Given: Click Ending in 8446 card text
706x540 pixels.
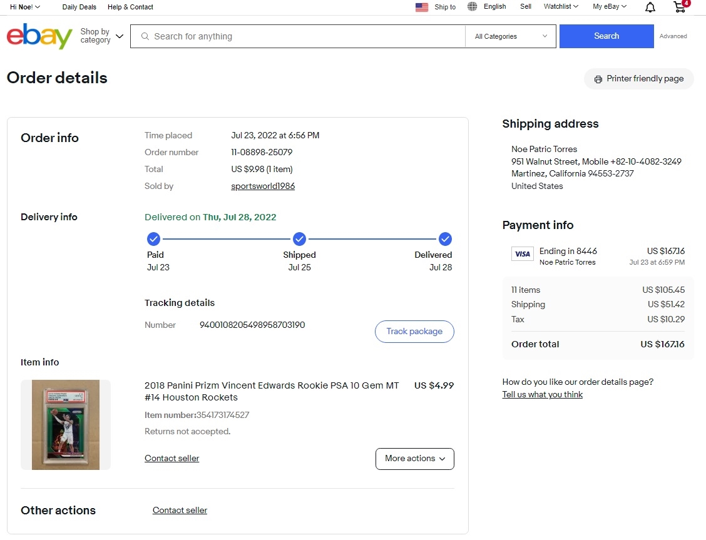Looking at the screenshot, I should coord(568,251).
